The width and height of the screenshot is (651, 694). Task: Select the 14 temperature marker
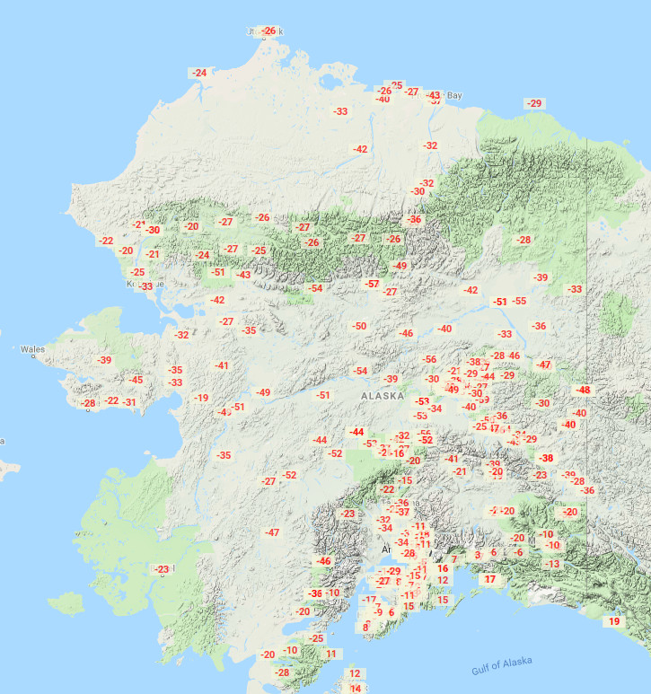[x=356, y=689]
